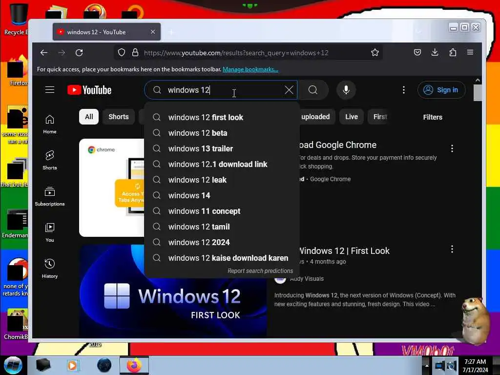Viewport: 500px width, 375px height.
Task: Open new tab with plus button
Action: pyautogui.click(x=171, y=32)
